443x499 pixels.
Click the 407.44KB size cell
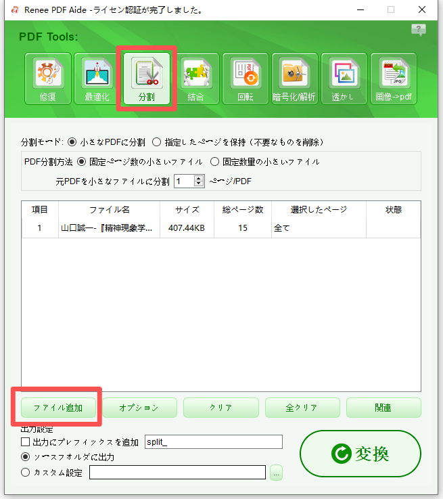coord(187,228)
